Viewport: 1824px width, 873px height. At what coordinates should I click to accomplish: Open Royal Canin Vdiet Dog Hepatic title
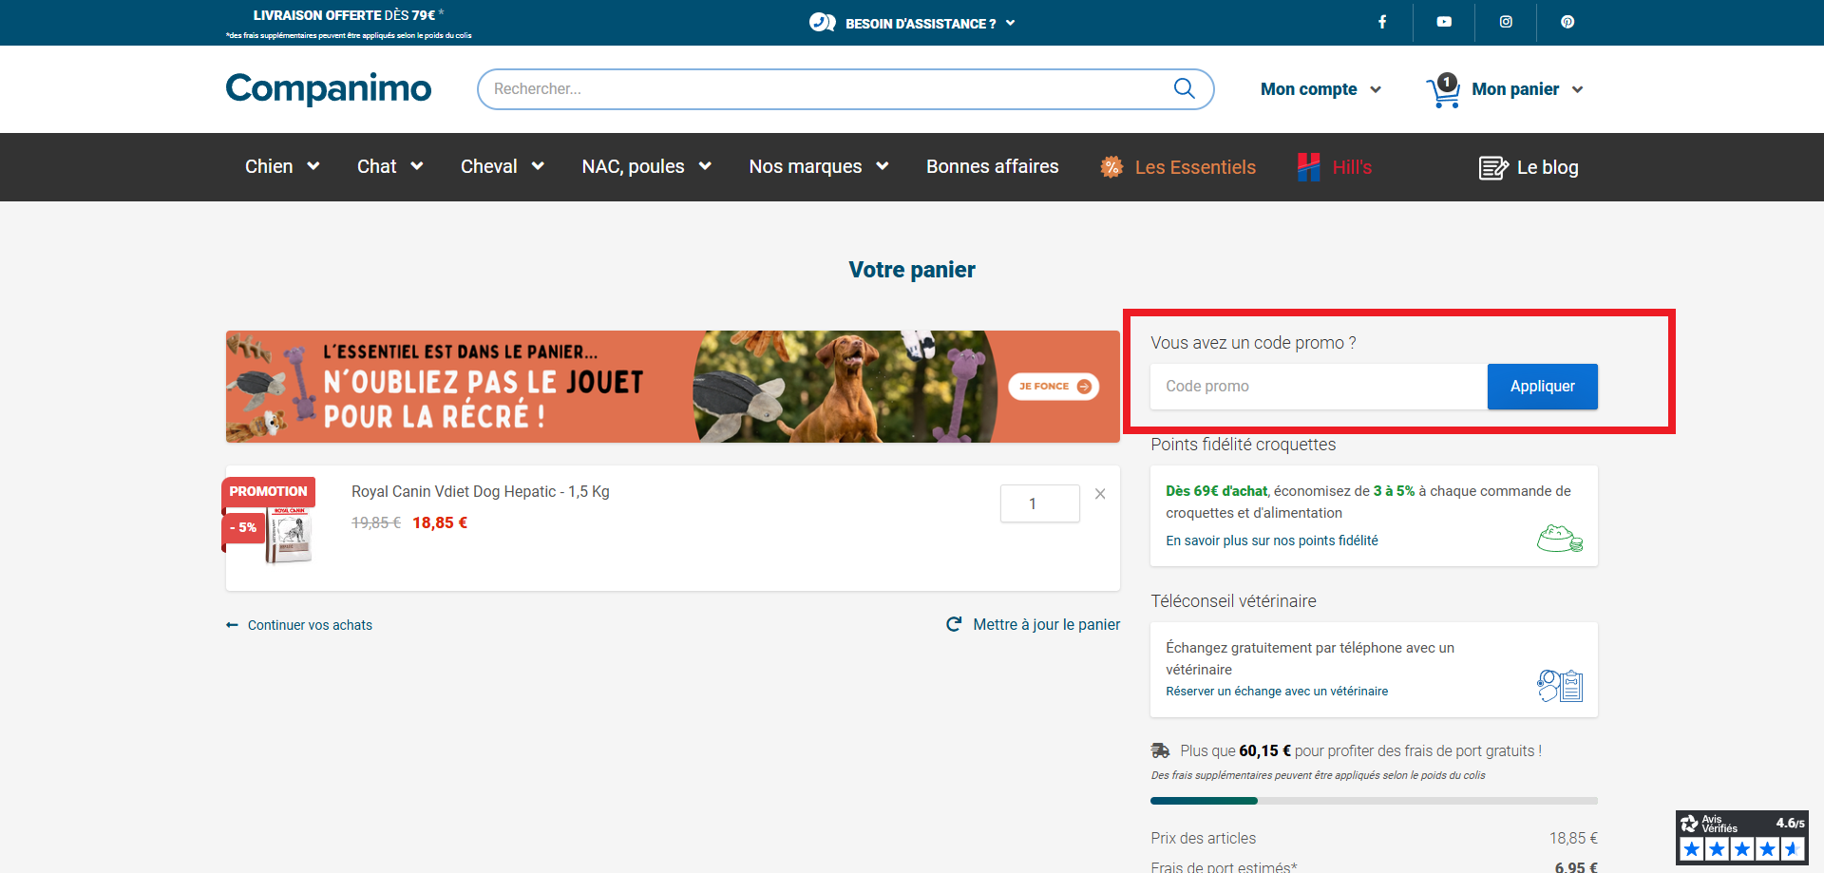tap(481, 491)
